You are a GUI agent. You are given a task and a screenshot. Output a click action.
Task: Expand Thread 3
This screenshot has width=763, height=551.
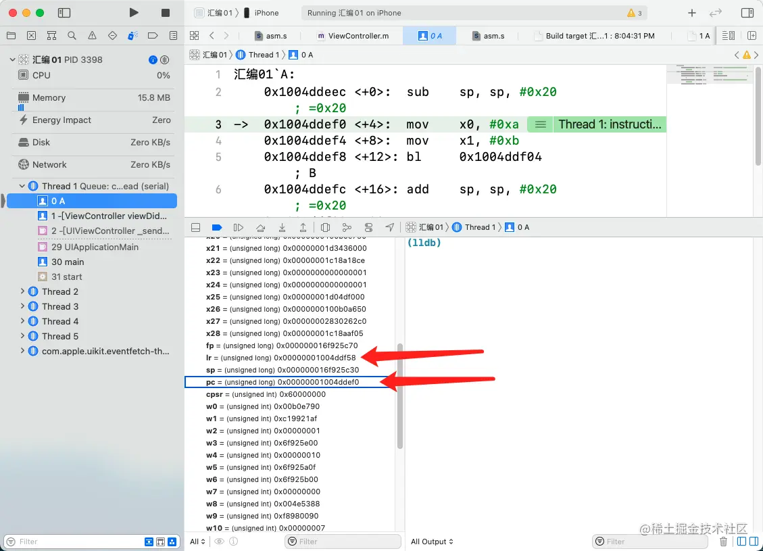coord(22,306)
